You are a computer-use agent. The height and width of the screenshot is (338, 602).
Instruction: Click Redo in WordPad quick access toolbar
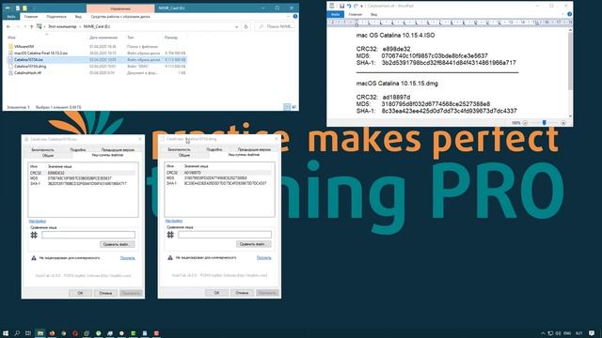pos(356,6)
